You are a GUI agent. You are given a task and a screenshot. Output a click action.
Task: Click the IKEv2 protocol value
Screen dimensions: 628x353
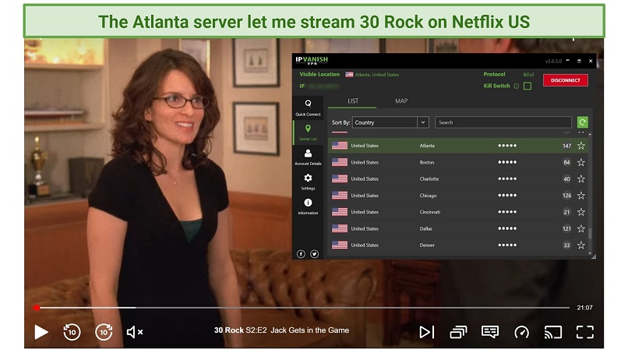pyautogui.click(x=528, y=75)
